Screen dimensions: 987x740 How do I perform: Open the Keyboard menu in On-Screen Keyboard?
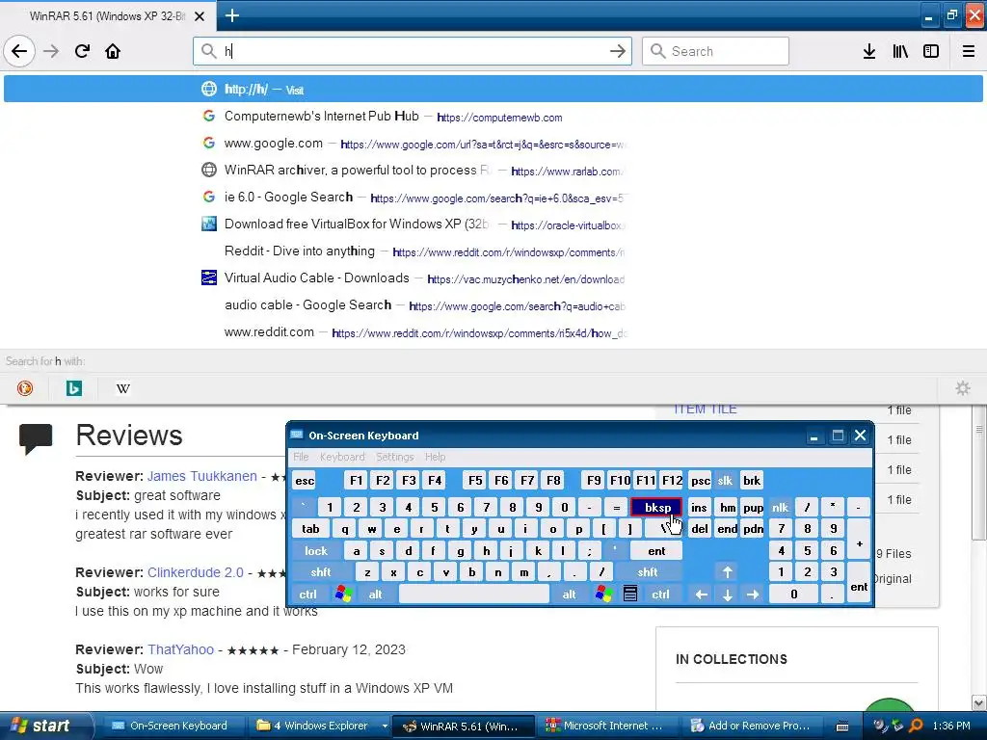point(342,457)
